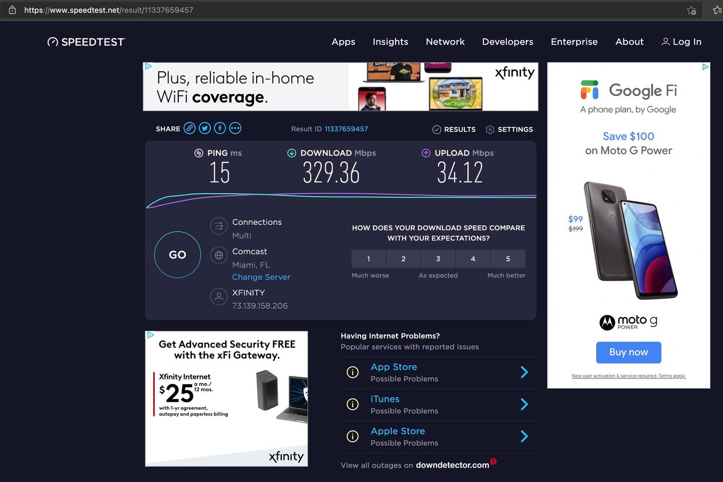Viewport: 723px width, 482px height.
Task: Click the Change Server link
Action: pos(261,277)
